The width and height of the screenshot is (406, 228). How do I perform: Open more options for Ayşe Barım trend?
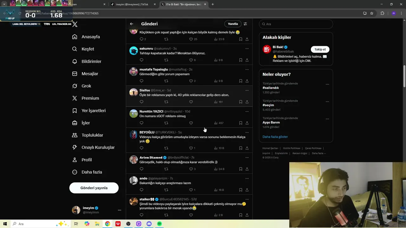click(327, 119)
